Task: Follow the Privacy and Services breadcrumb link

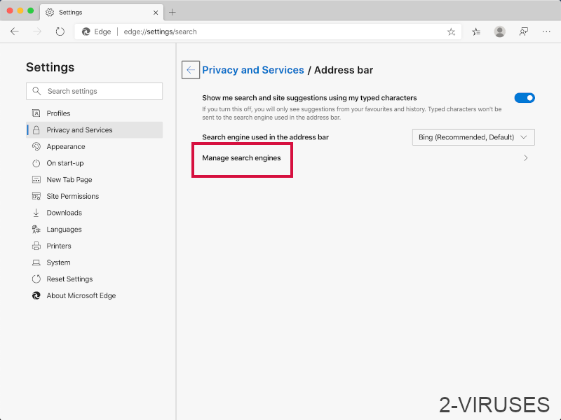Action: (x=253, y=70)
